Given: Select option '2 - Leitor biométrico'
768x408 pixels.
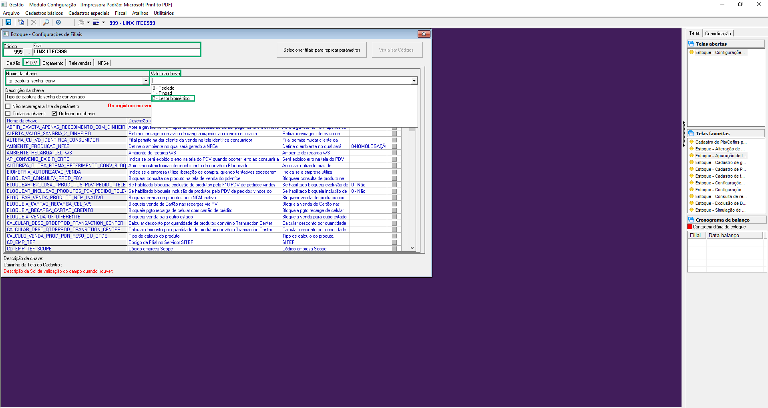Looking at the screenshot, I should coord(171,98).
